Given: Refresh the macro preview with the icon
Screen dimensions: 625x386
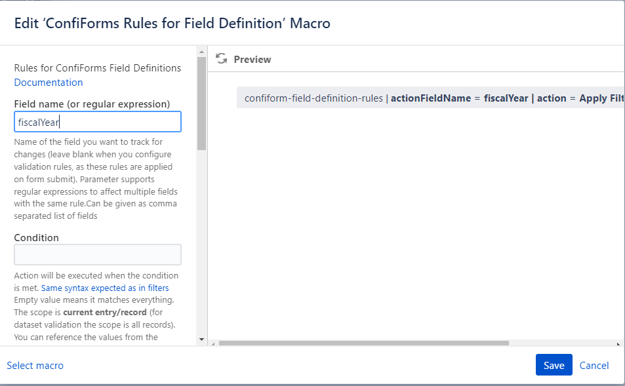Looking at the screenshot, I should coord(221,59).
